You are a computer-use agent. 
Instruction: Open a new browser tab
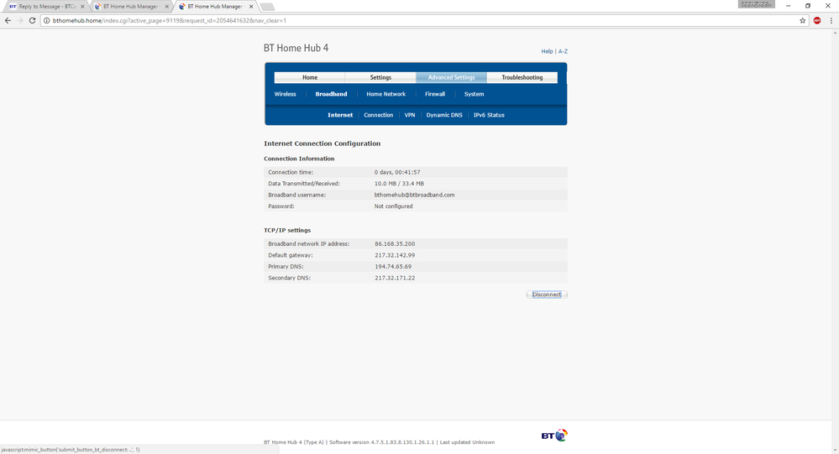pos(267,7)
